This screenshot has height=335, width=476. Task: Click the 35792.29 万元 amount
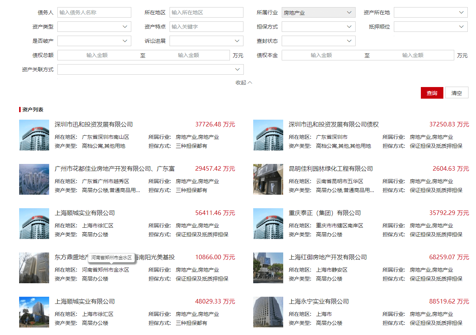coord(449,213)
